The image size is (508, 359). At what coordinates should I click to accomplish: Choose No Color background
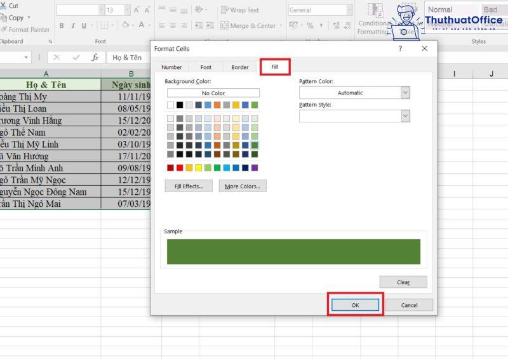(213, 93)
